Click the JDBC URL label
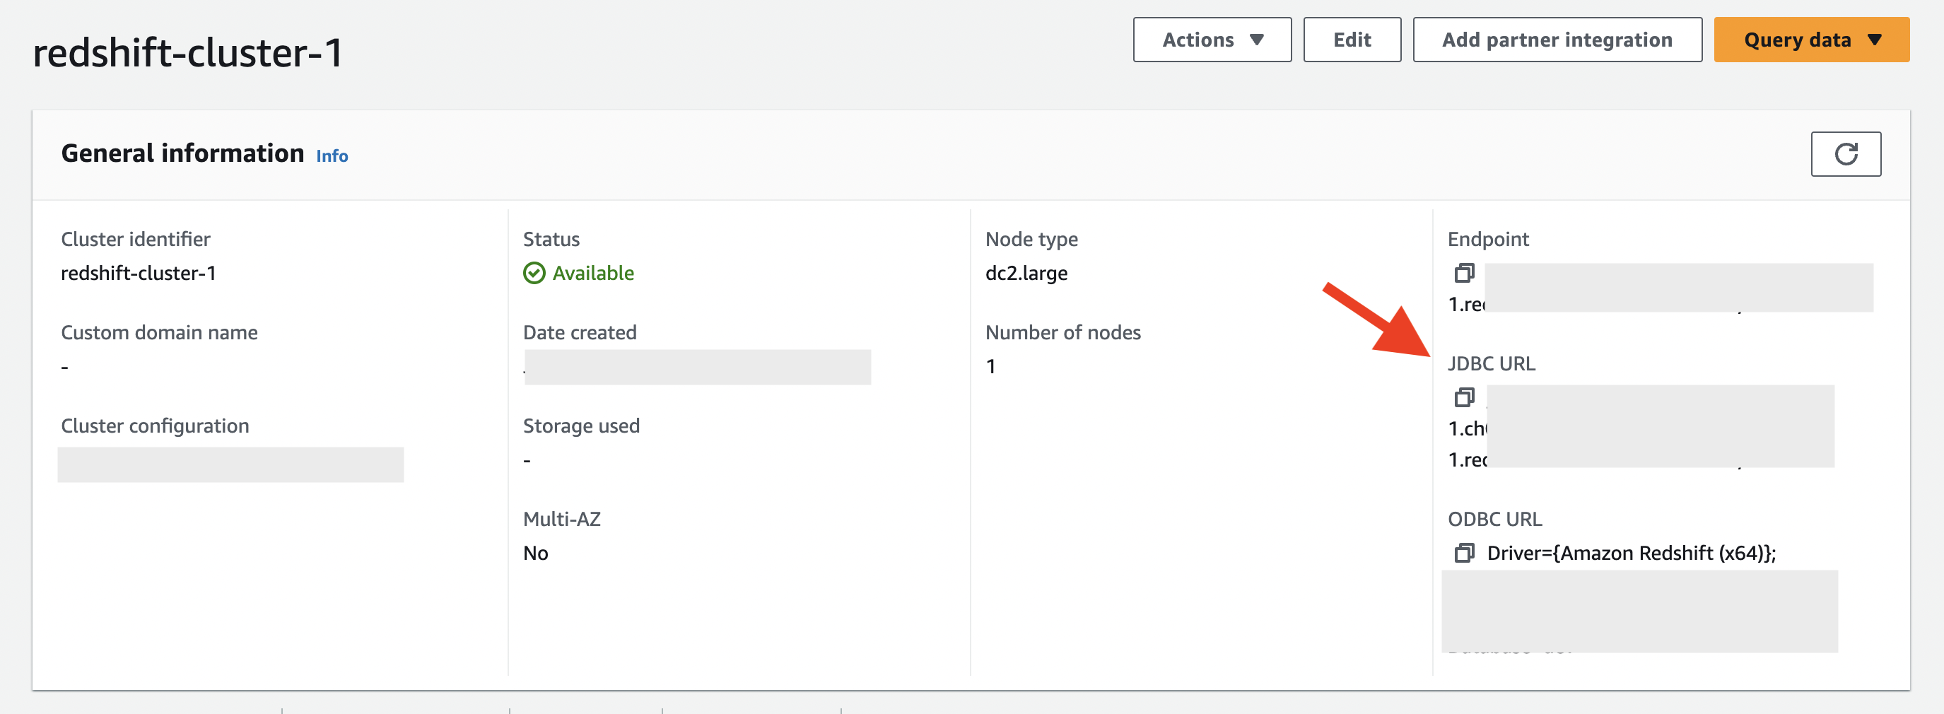 (1491, 364)
